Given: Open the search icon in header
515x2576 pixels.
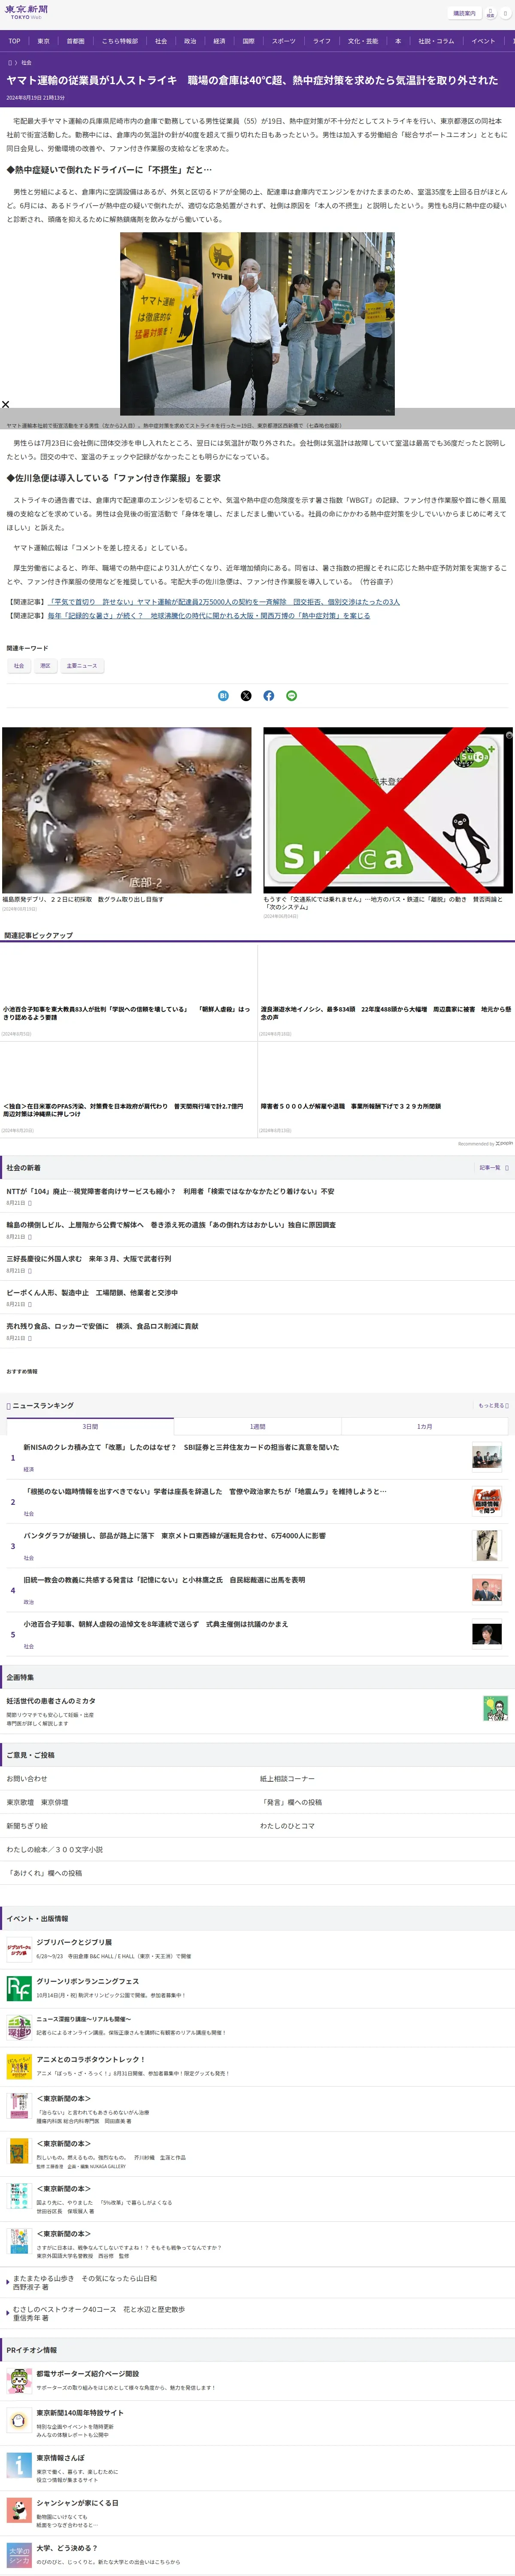Looking at the screenshot, I should [x=491, y=13].
